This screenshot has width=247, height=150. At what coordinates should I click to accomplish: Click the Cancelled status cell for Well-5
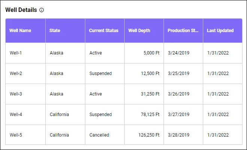point(99,135)
